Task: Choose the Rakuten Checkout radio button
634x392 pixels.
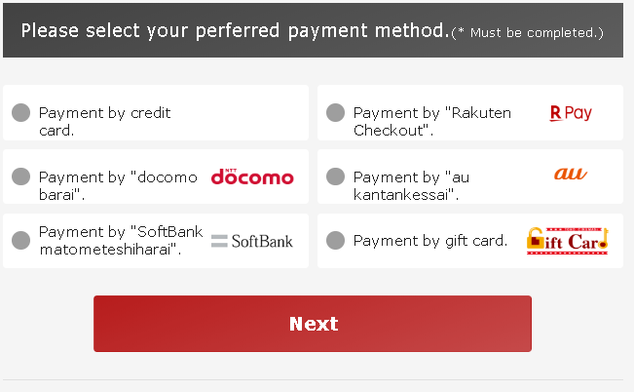Action: (335, 113)
